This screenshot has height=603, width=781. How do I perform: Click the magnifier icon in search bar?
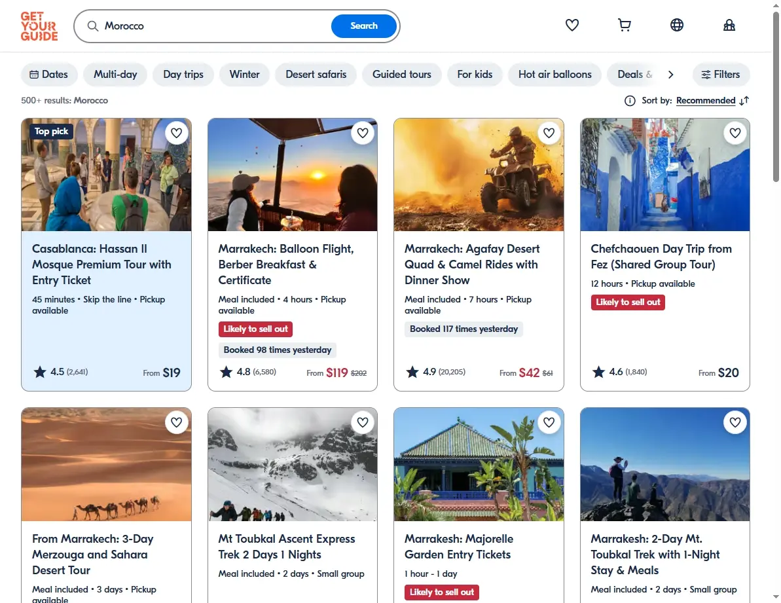pyautogui.click(x=93, y=26)
